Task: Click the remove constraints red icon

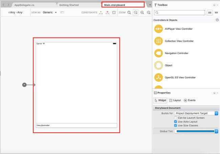Action: point(107,12)
